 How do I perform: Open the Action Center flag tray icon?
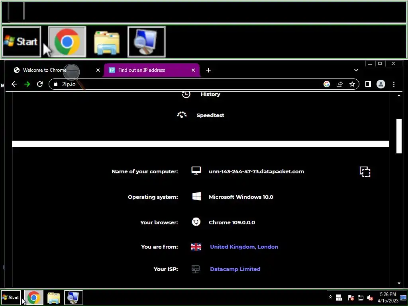tap(351, 297)
